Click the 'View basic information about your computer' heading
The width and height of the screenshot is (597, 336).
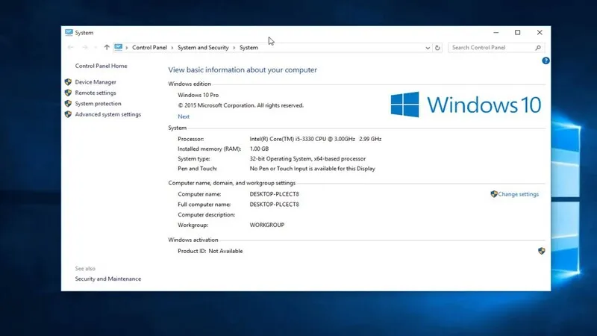[x=243, y=69]
